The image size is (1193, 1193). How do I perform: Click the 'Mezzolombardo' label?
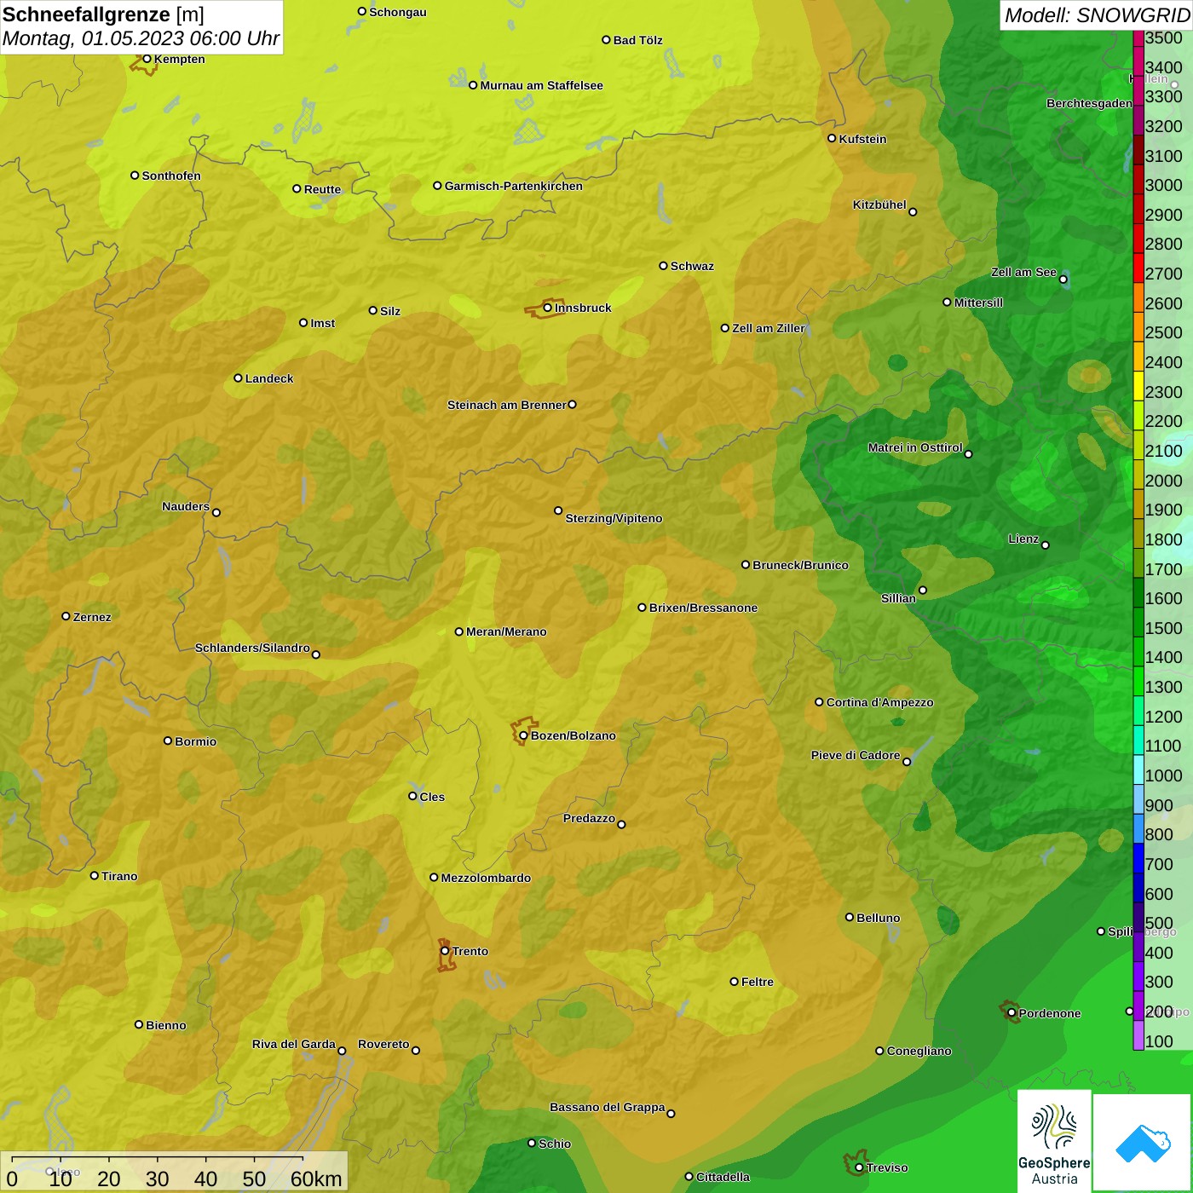click(x=486, y=878)
